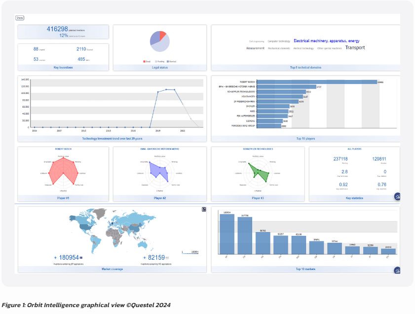Image resolution: width=415 pixels, height=314 pixels.
Task: Select the BMW bar in Top 10 players
Action: point(287,87)
